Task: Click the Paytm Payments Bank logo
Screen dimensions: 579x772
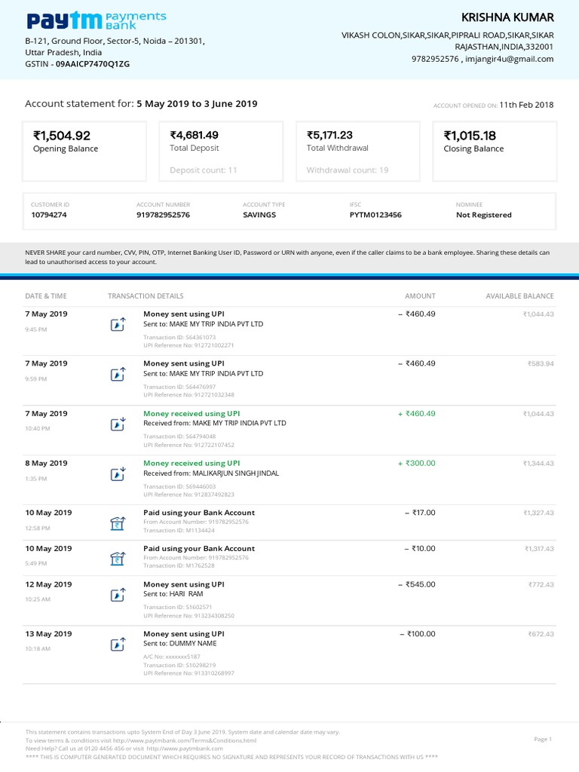Action: pos(96,20)
